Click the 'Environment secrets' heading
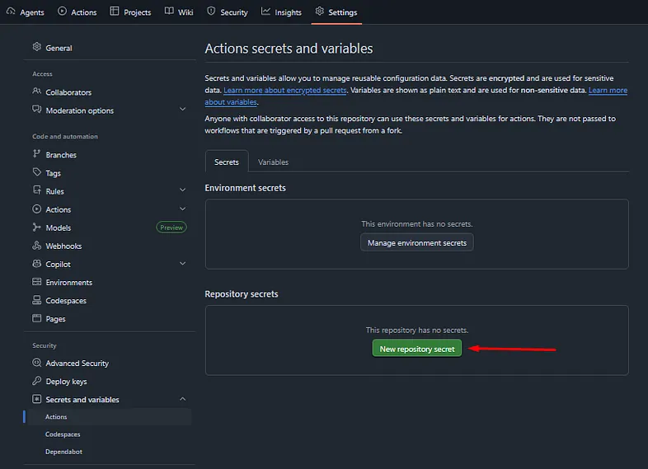The image size is (648, 469). [245, 188]
